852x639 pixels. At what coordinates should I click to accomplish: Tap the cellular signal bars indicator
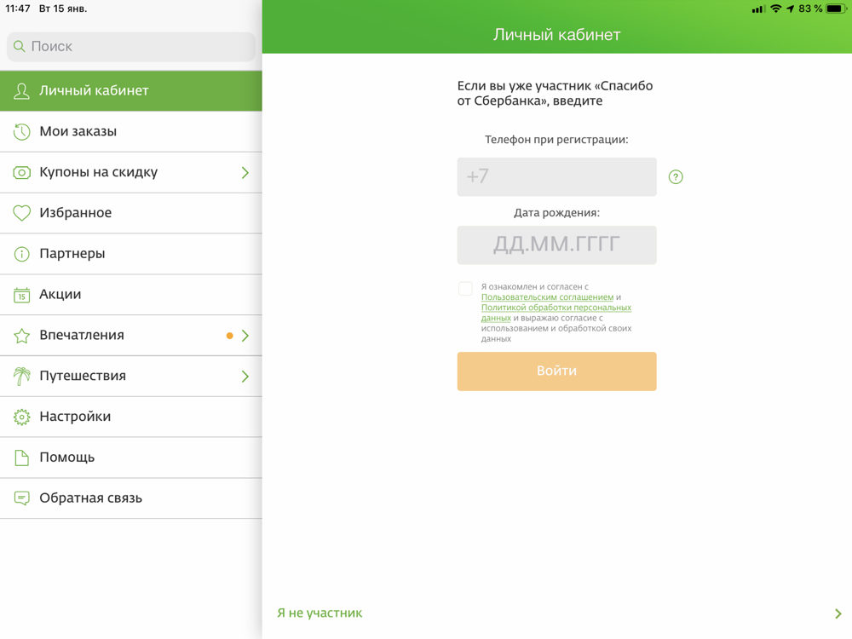(x=758, y=9)
